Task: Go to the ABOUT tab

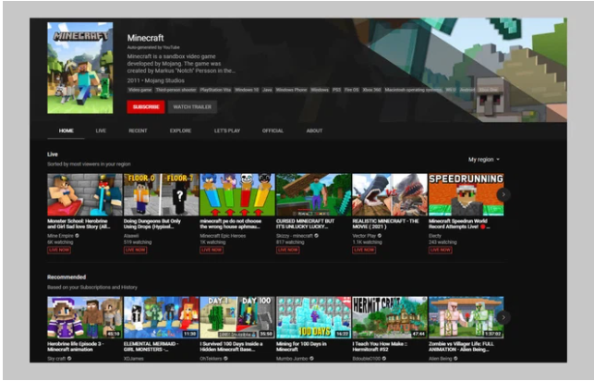Action: (x=314, y=131)
